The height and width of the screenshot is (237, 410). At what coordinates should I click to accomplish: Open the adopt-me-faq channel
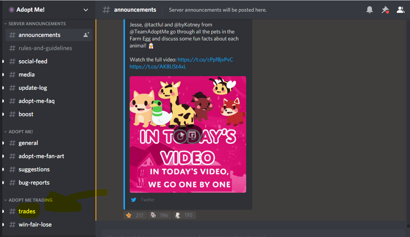(49, 101)
